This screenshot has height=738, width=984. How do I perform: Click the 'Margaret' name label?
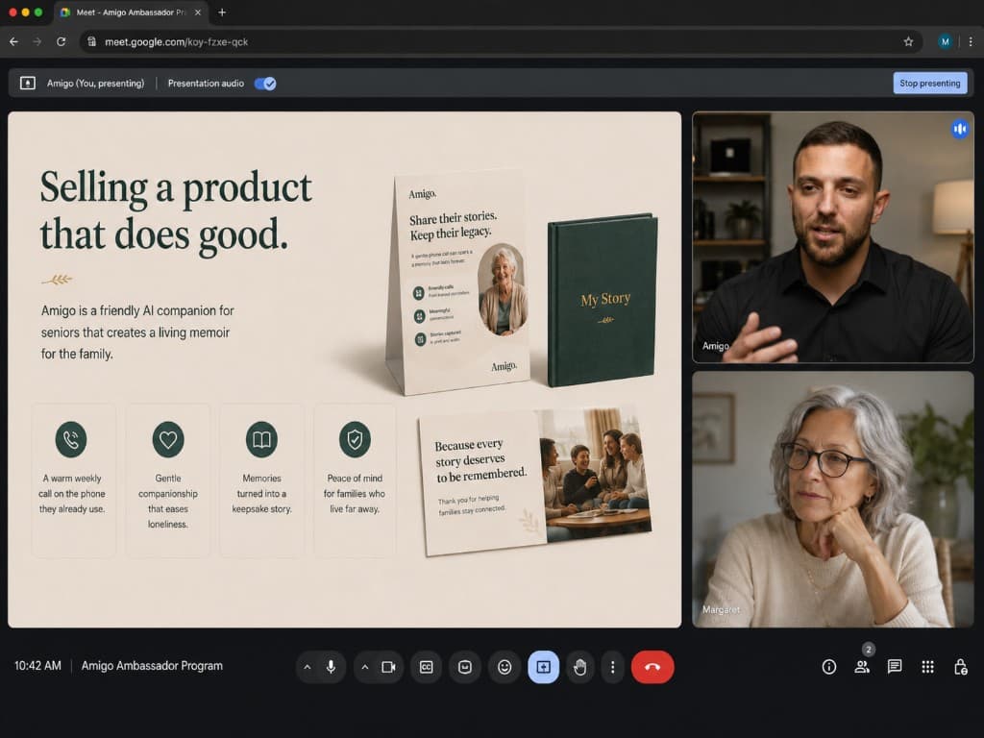tap(721, 609)
